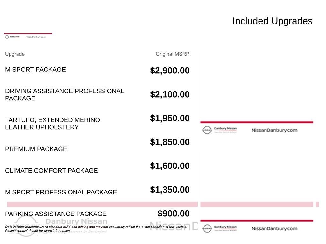
Task: Open the NissanDanbury.com link at bottom right
Action: tap(274, 229)
